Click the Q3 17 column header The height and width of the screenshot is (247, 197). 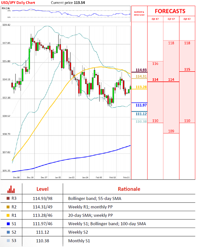click(187, 19)
